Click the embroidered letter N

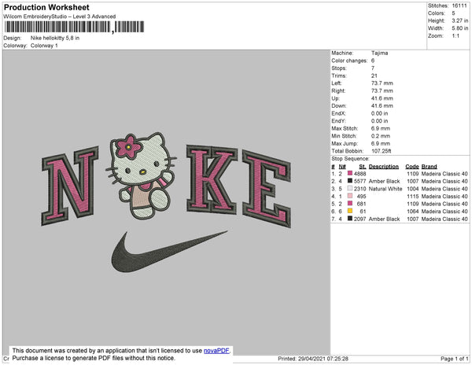coord(70,186)
